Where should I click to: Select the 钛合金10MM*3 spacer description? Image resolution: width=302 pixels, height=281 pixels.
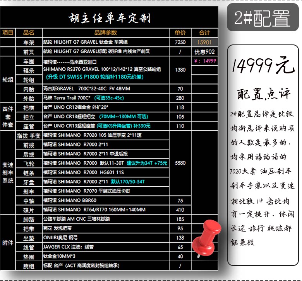pos(59,256)
